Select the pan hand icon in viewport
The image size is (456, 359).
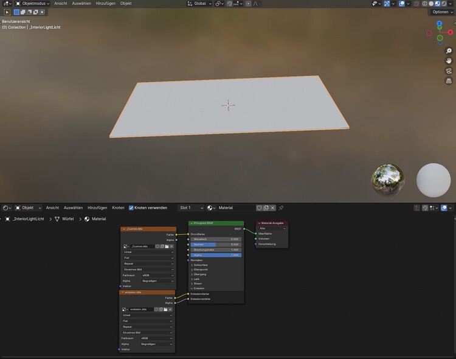tap(449, 61)
